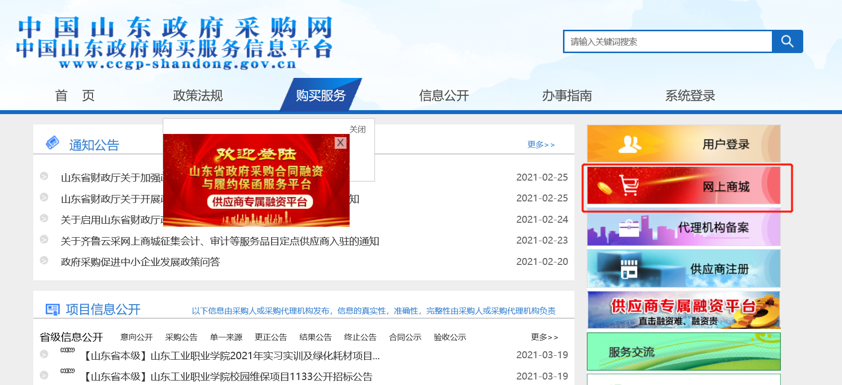The width and height of the screenshot is (842, 385).
Task: Click bullet icon beside 政府采购促进中小企业 notice
Action: 44,260
